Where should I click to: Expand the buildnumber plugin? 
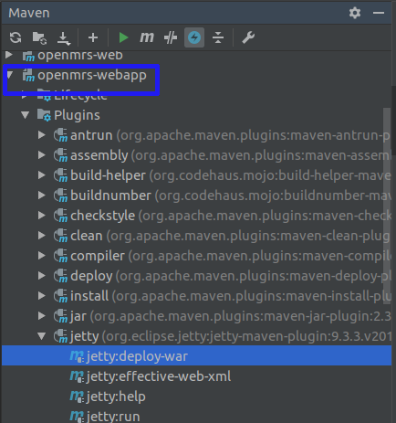42,196
